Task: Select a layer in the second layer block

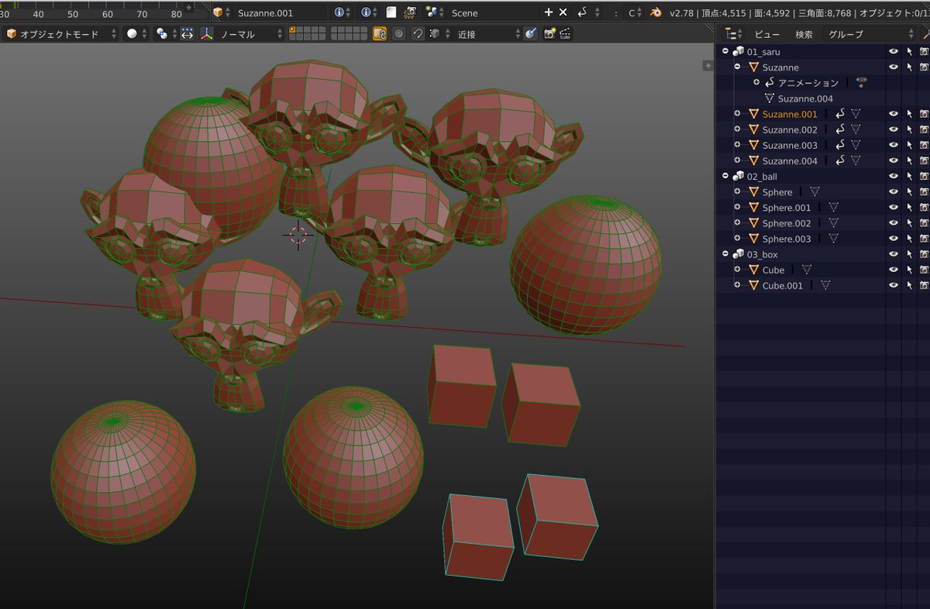Action: [x=348, y=34]
